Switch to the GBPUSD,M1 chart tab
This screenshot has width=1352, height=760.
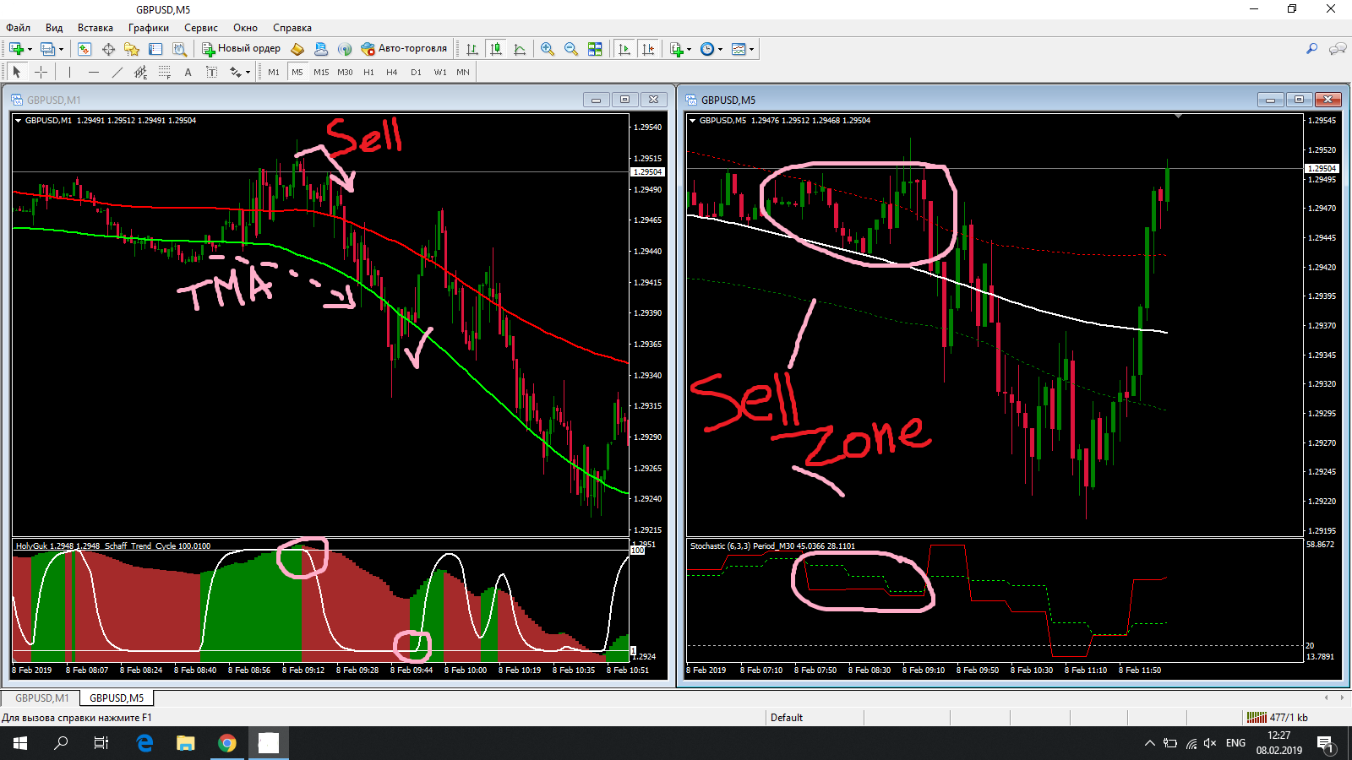tap(41, 698)
